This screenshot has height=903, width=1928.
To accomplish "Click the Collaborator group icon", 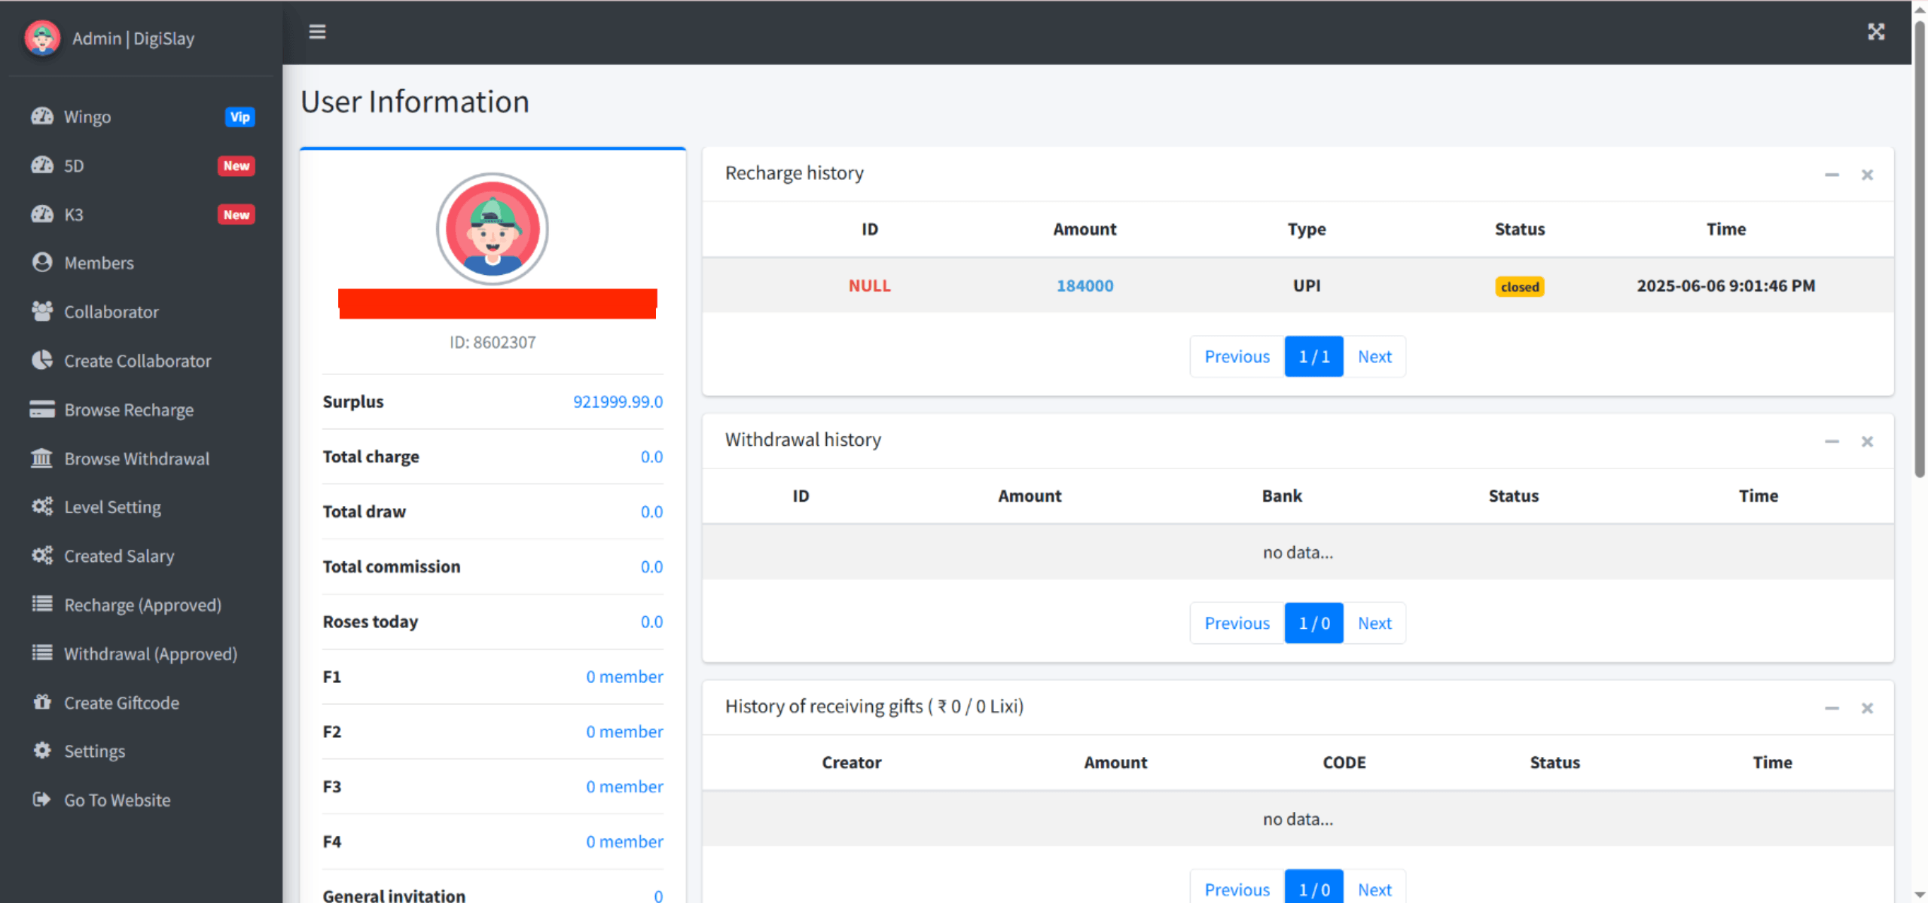I will click(x=42, y=311).
